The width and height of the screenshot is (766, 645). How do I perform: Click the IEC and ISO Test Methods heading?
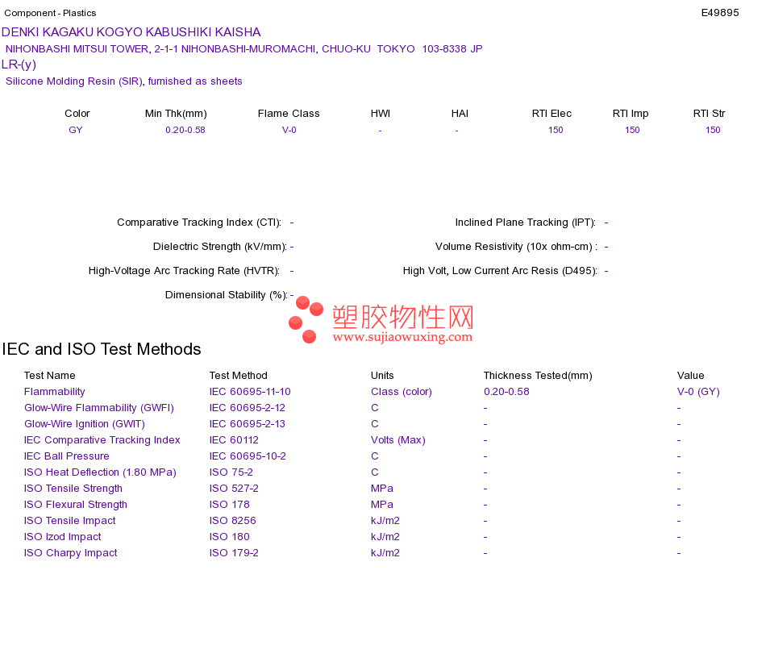(x=102, y=349)
